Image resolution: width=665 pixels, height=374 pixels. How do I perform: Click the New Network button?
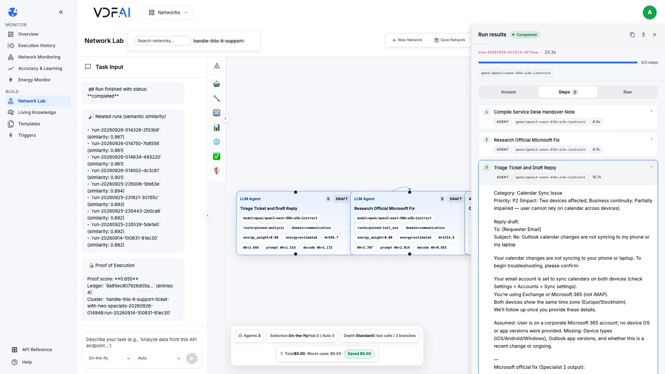(x=407, y=40)
